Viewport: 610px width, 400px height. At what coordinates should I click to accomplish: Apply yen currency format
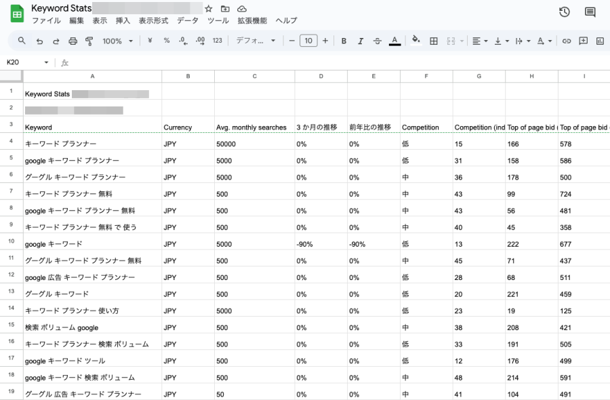(x=150, y=41)
